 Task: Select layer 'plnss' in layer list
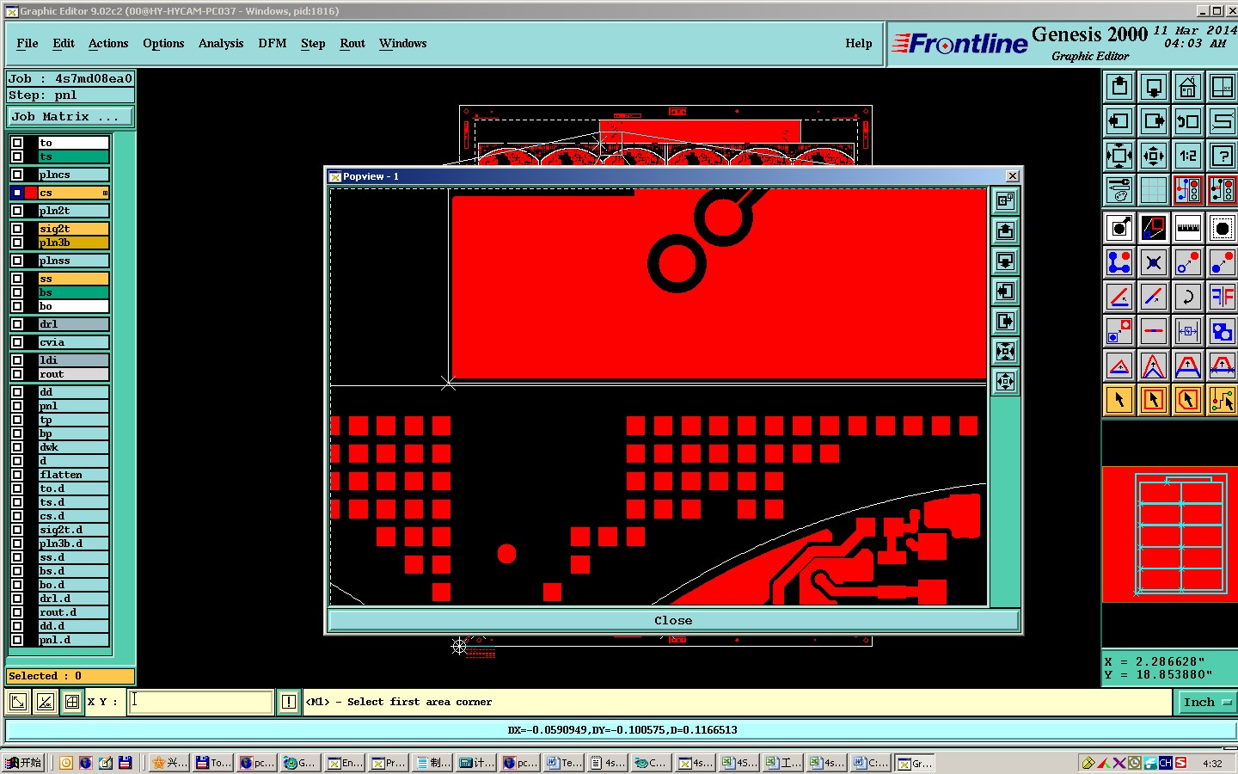tap(74, 261)
